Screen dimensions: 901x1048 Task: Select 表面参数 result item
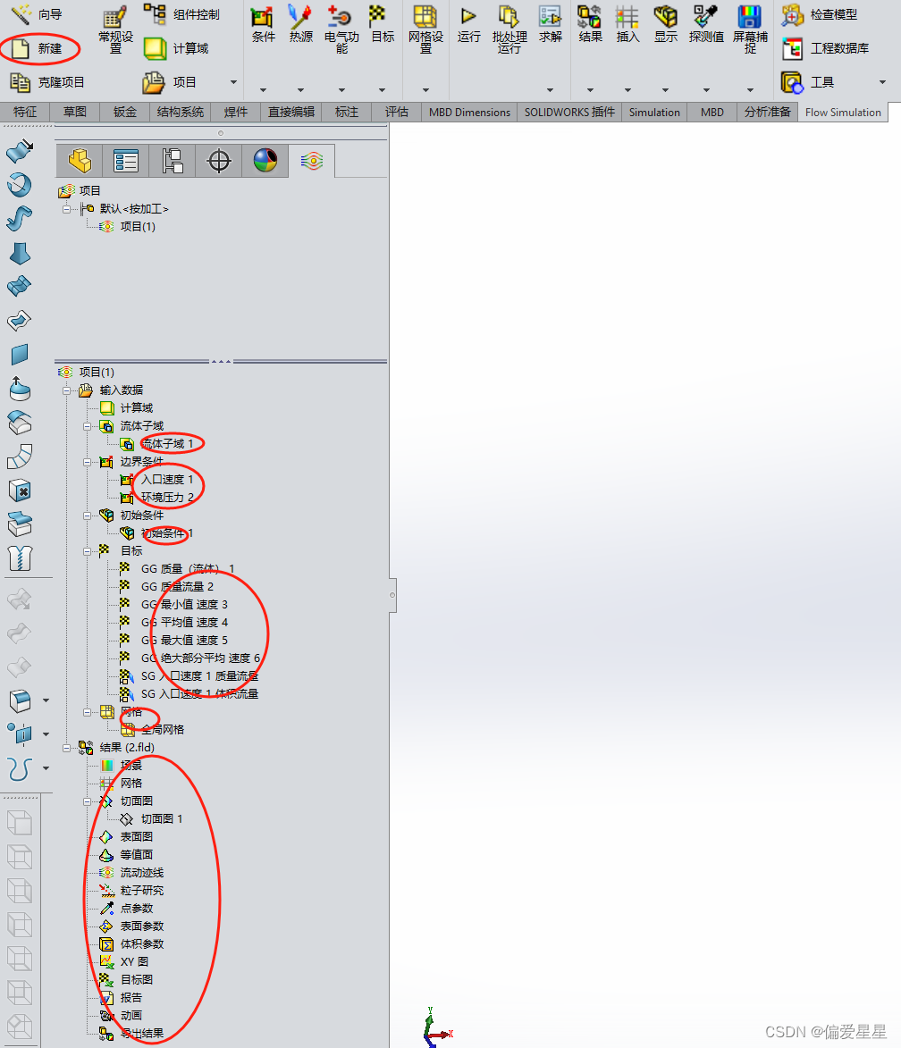point(142,926)
